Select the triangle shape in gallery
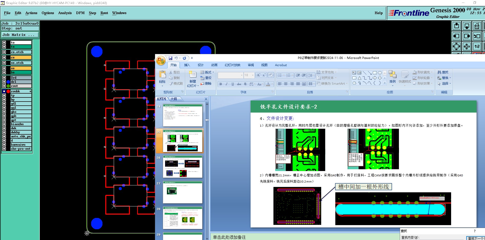Screen dimensions: 485x240 (359, 78)
